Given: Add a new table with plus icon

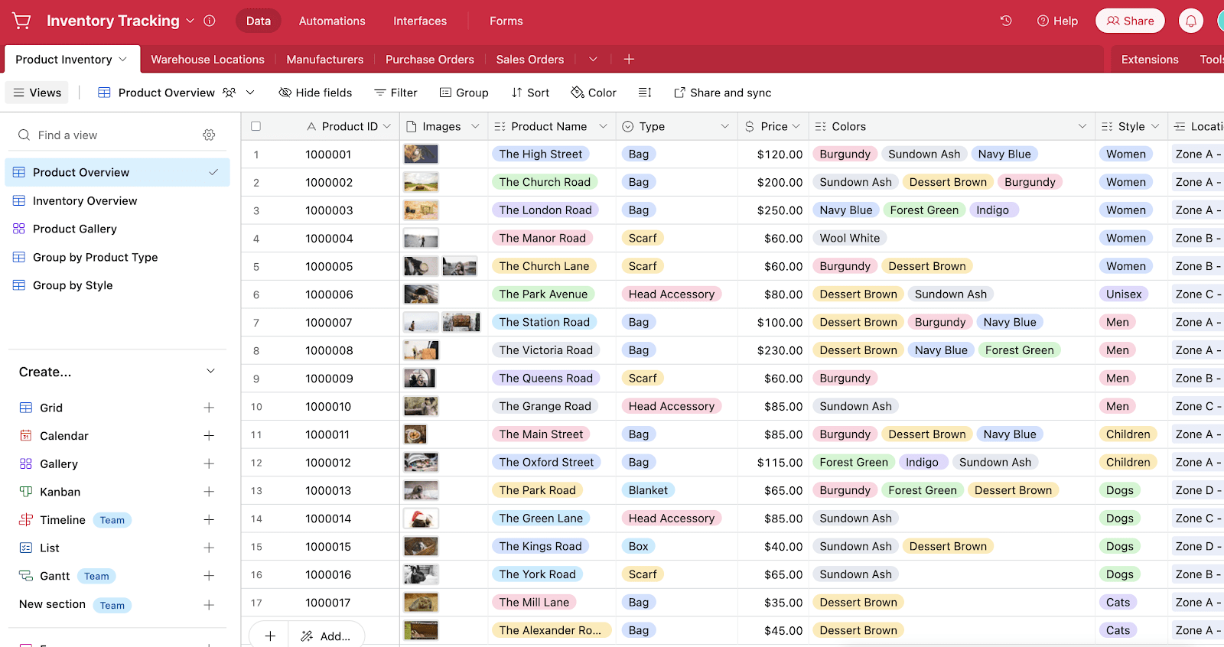Looking at the screenshot, I should 629,59.
